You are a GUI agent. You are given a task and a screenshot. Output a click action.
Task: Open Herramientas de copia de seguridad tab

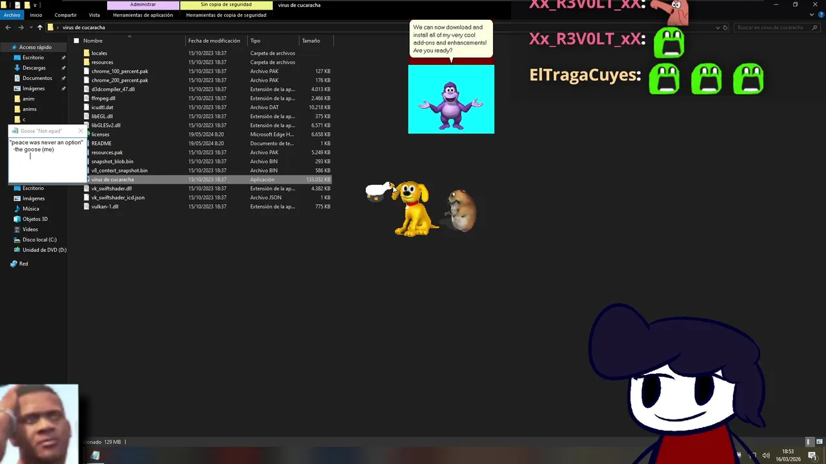coord(226,15)
